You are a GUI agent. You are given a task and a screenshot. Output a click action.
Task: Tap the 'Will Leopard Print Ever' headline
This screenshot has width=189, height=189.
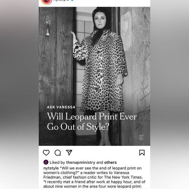pyautogui.click(x=92, y=116)
